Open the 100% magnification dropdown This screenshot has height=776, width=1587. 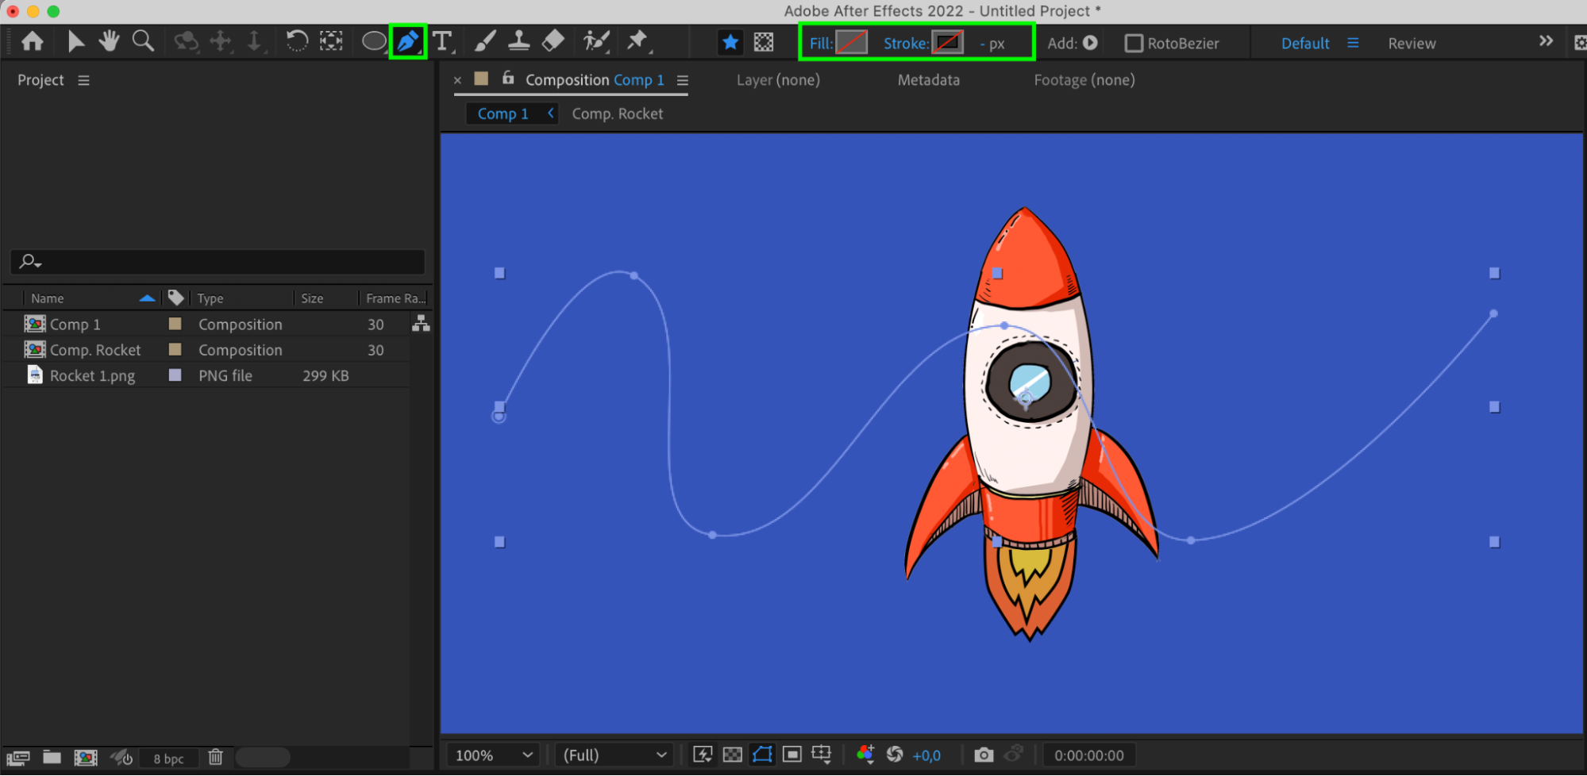(x=493, y=755)
